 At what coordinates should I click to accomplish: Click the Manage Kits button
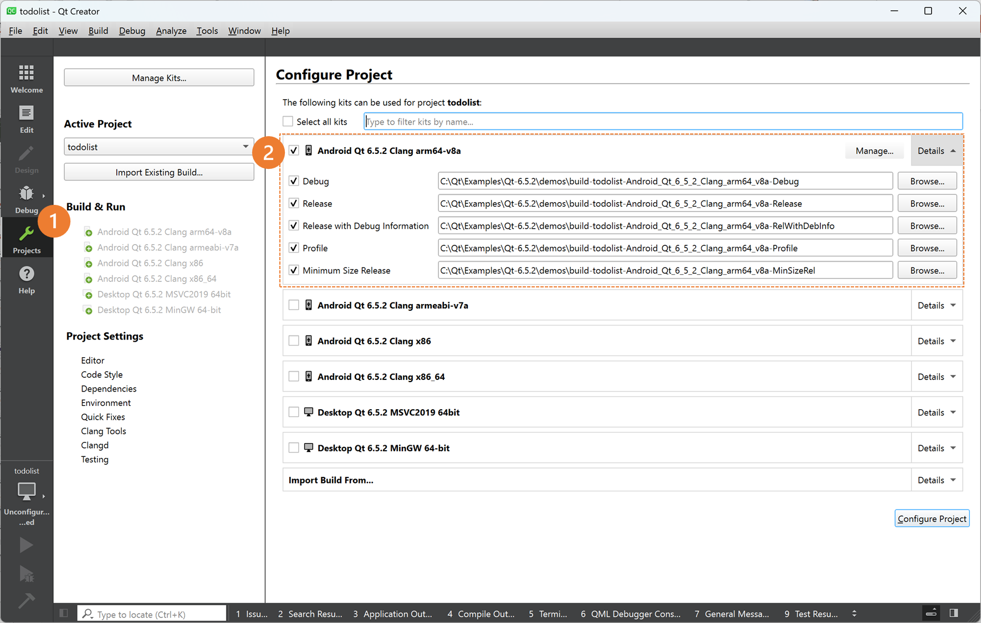159,78
